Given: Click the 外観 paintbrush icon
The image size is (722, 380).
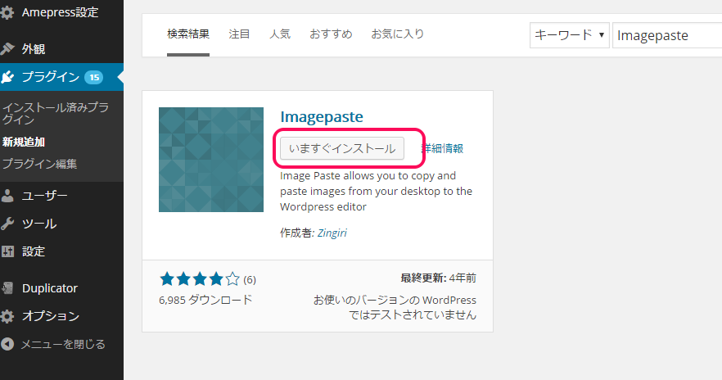Looking at the screenshot, I should pos(8,48).
